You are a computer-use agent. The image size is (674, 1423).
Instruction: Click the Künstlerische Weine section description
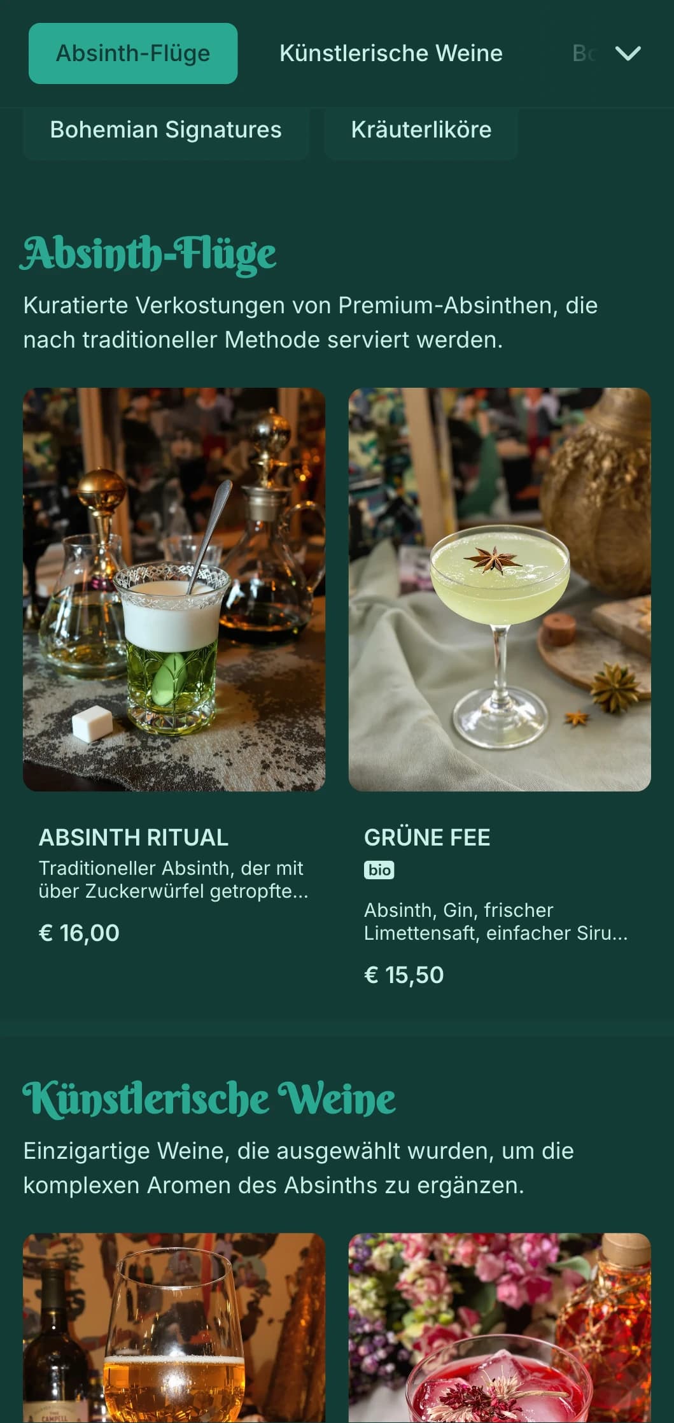(298, 1168)
